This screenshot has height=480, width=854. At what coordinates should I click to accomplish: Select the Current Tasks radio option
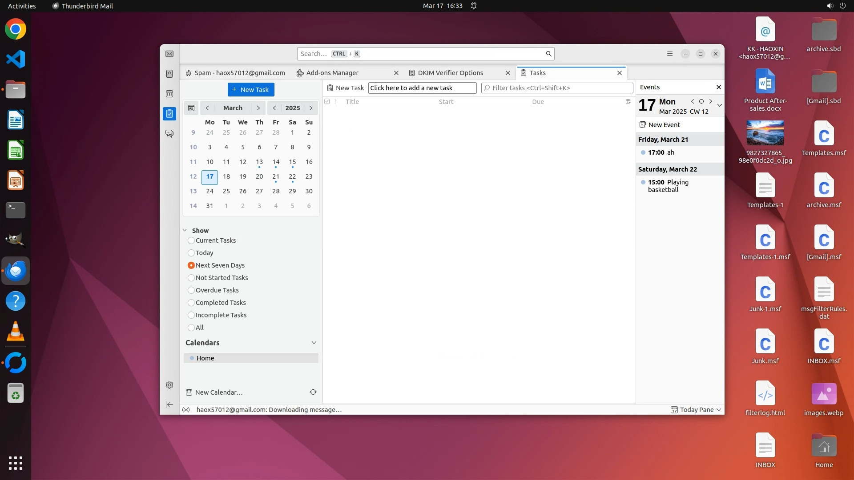pos(191,240)
